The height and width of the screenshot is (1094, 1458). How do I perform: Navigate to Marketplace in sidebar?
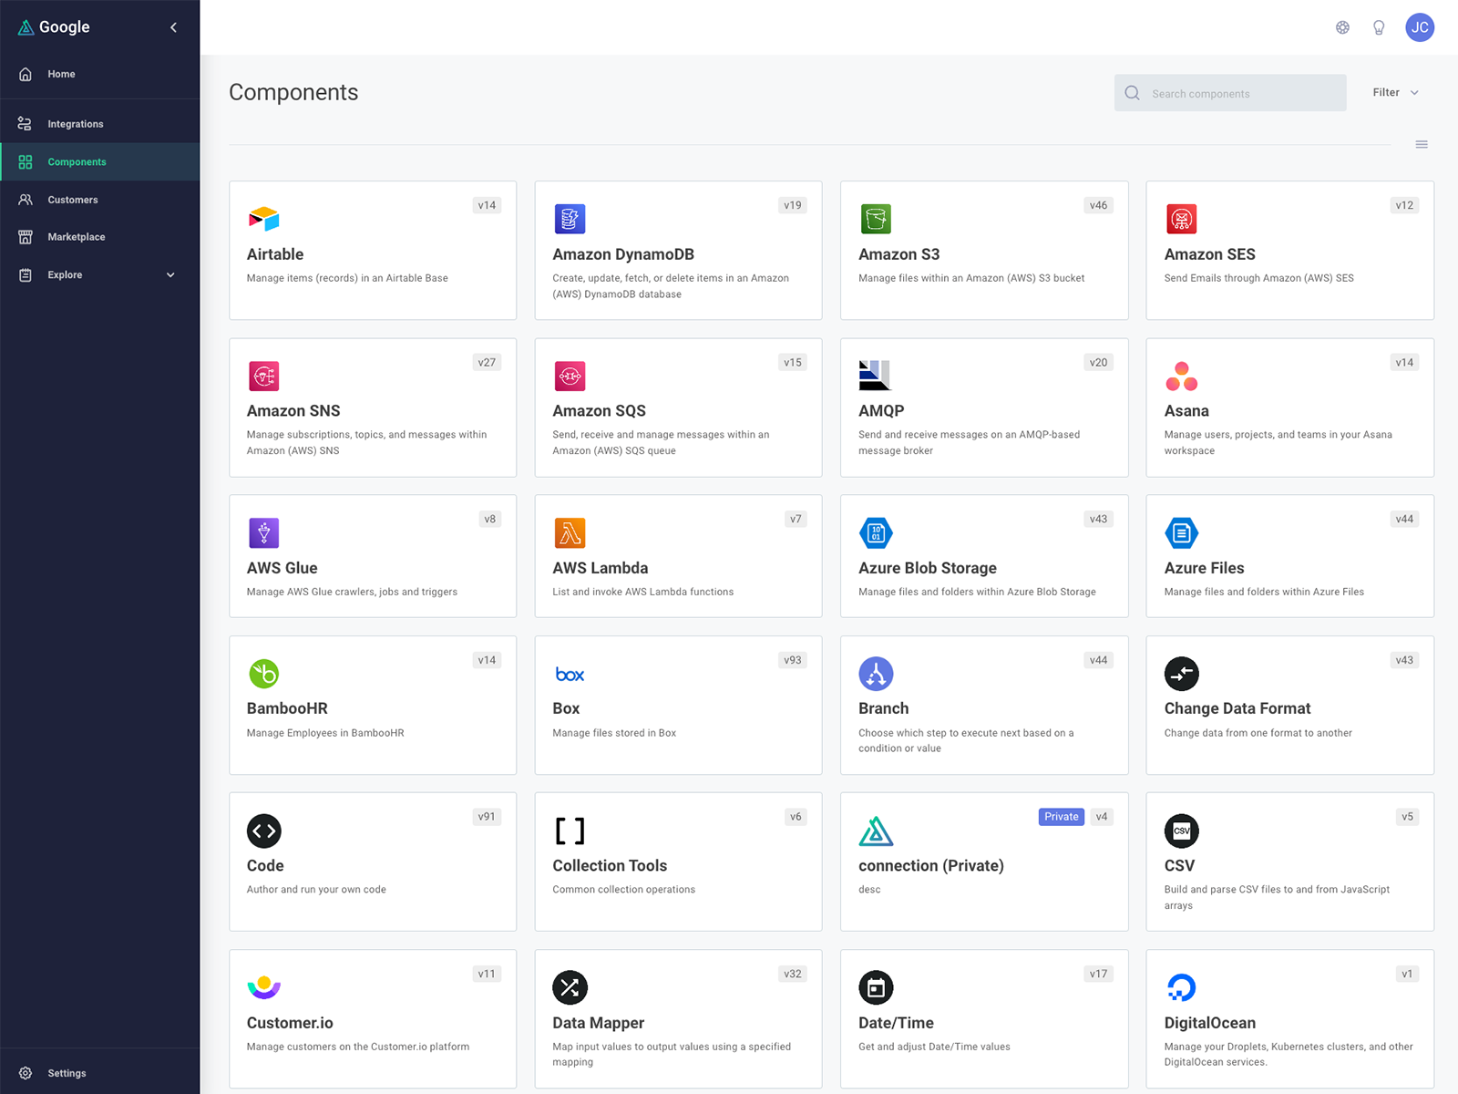76,237
